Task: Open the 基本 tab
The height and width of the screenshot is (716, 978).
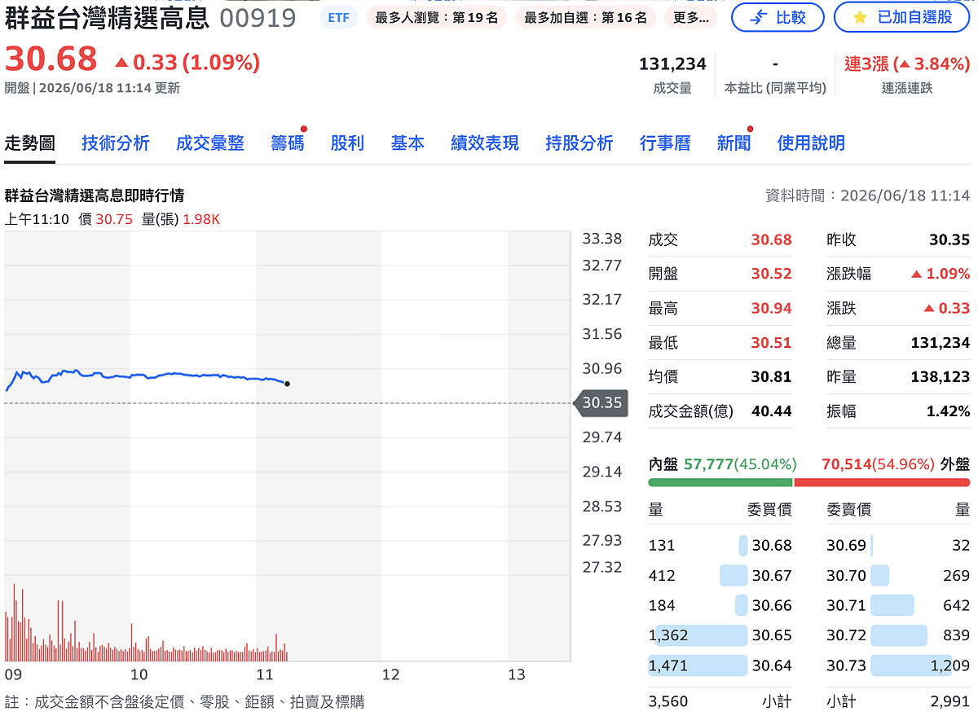Action: click(407, 143)
